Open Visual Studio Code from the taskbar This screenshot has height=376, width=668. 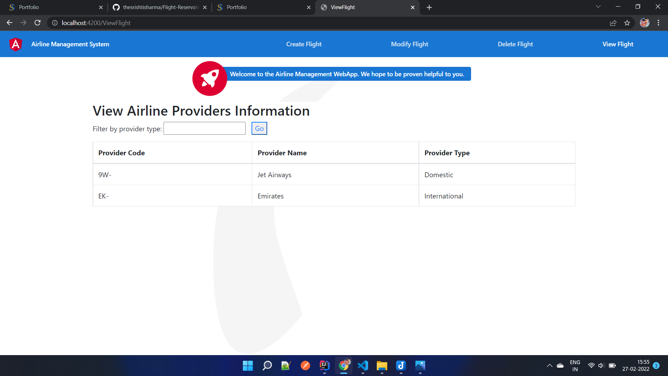363,366
